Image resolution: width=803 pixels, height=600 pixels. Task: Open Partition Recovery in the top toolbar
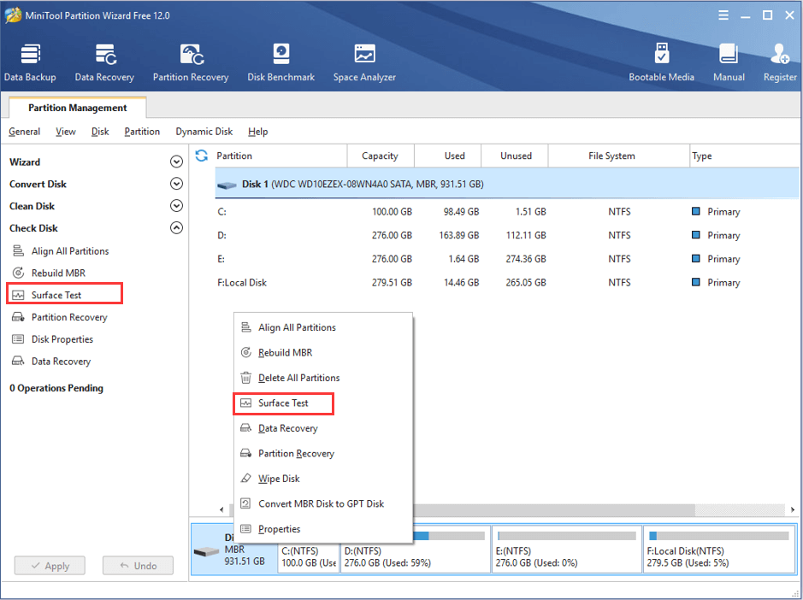point(191,62)
